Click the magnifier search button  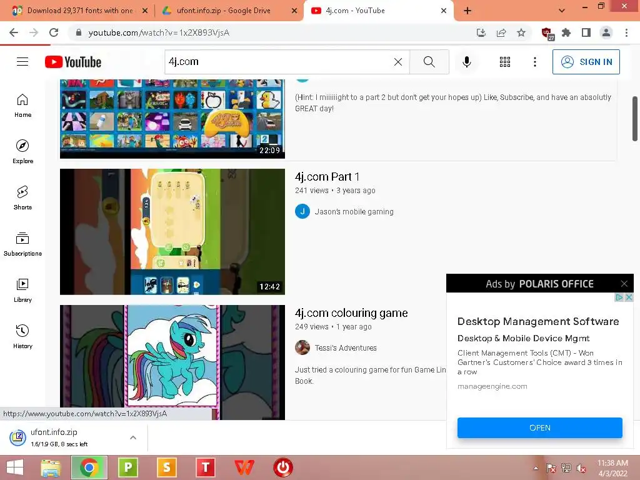[429, 62]
